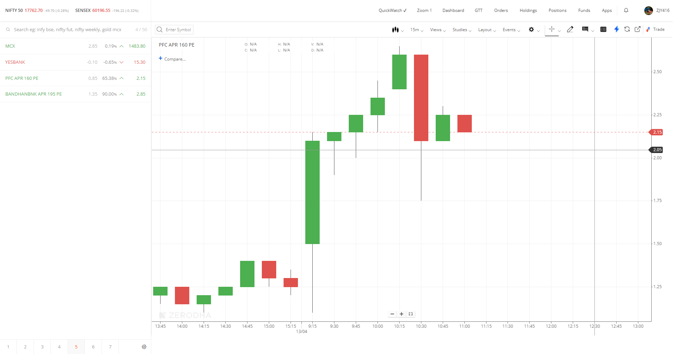Screen dimensions: 673x354
Task: Expand the Layout dropdown menu
Action: point(487,30)
